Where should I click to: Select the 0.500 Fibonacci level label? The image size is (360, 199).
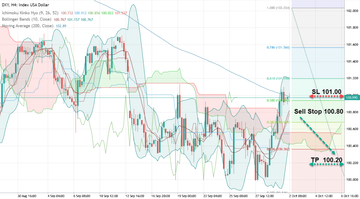(x=278, y=100)
